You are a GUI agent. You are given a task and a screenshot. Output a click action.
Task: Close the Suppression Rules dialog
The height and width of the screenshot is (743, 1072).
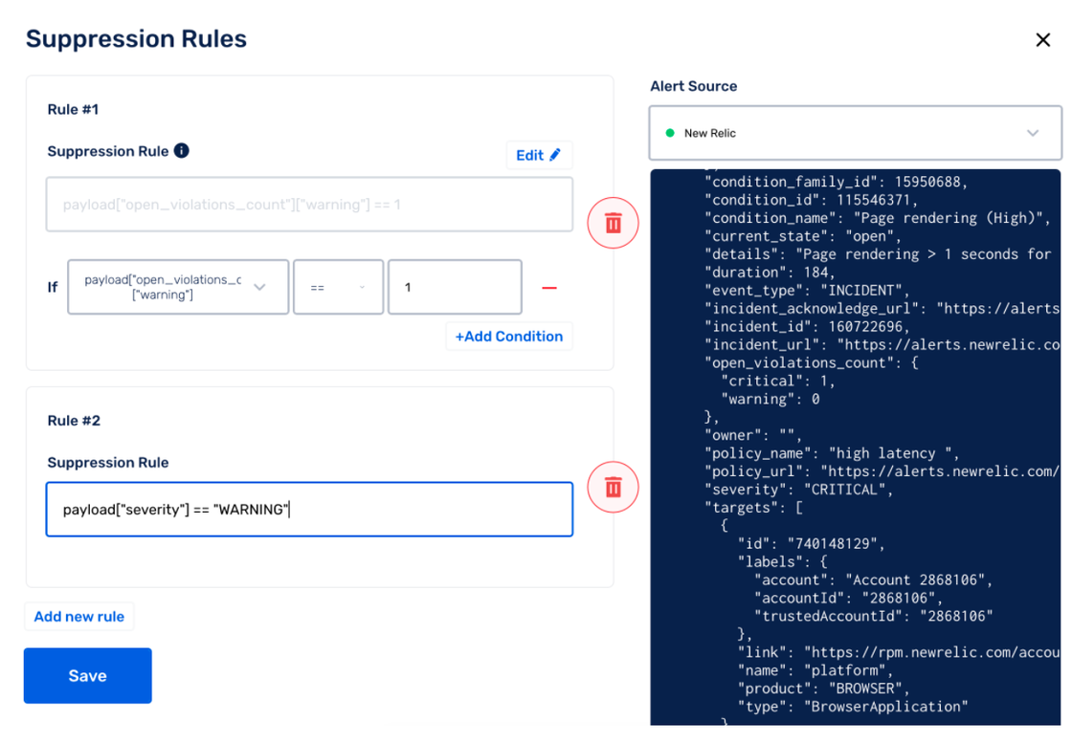point(1042,40)
